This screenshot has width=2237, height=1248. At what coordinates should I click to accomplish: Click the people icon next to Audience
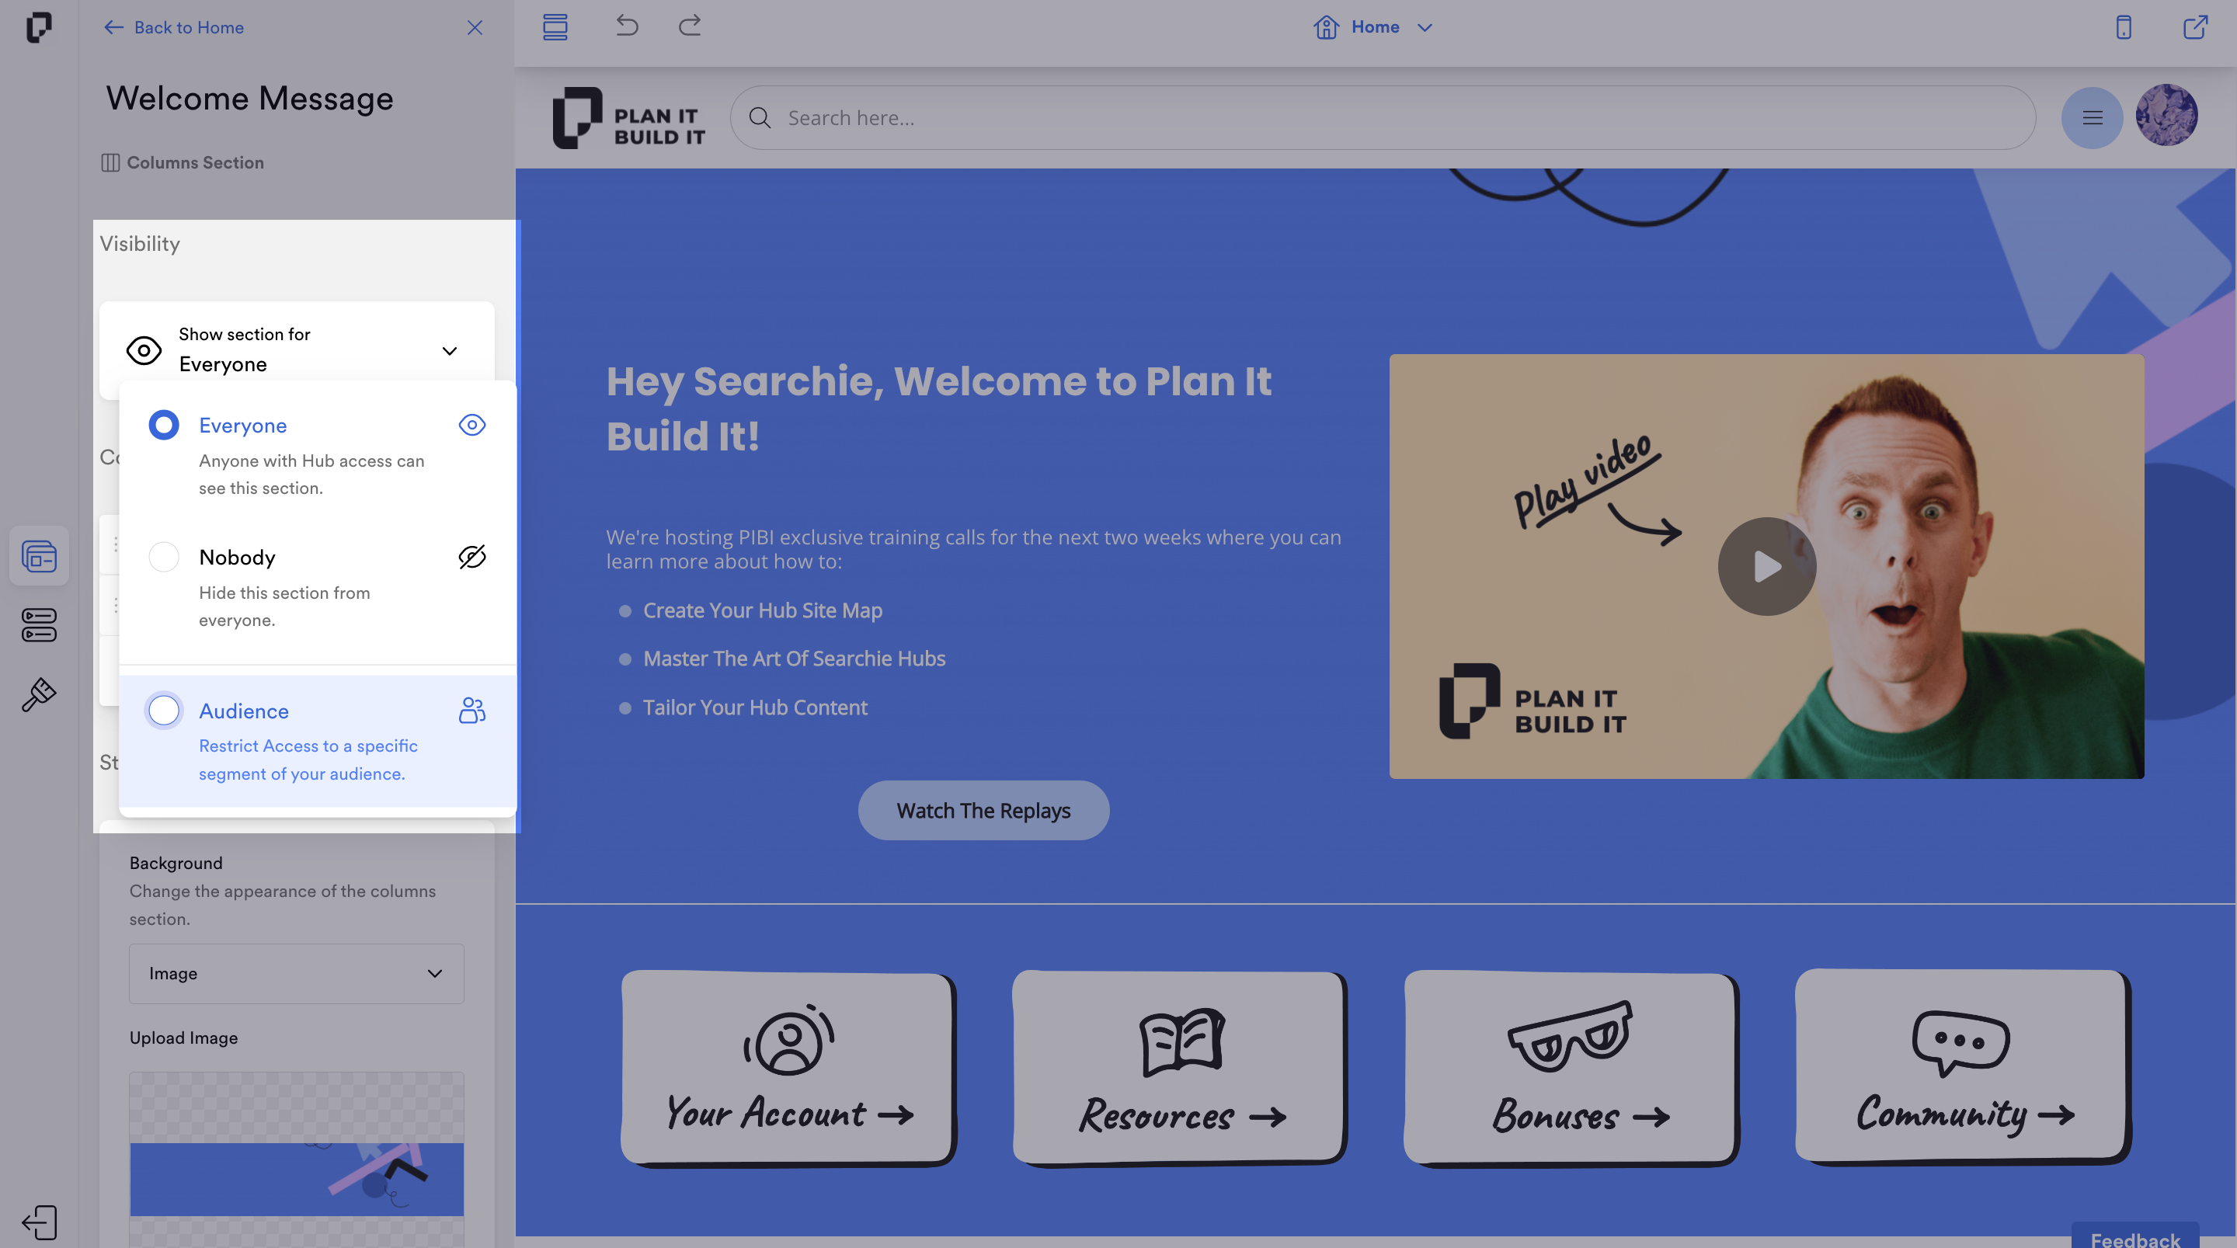[471, 711]
